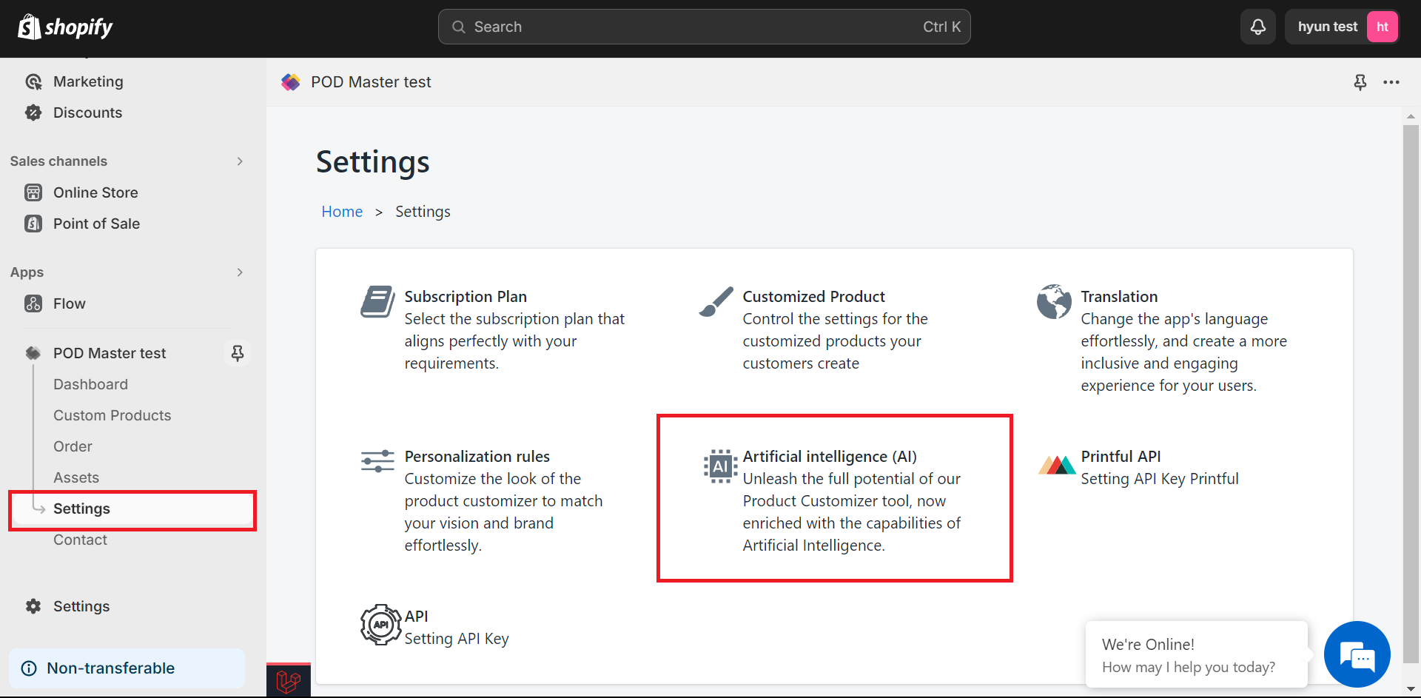The height and width of the screenshot is (698, 1421).
Task: Expand the Sales channels section chevron
Action: point(240,161)
